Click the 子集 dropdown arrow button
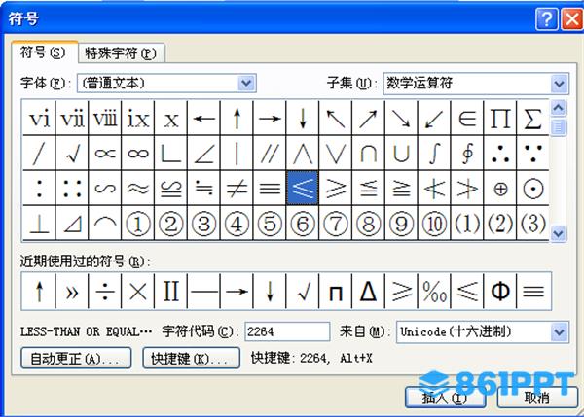Viewport: 584px width, 417px height. pos(559,84)
